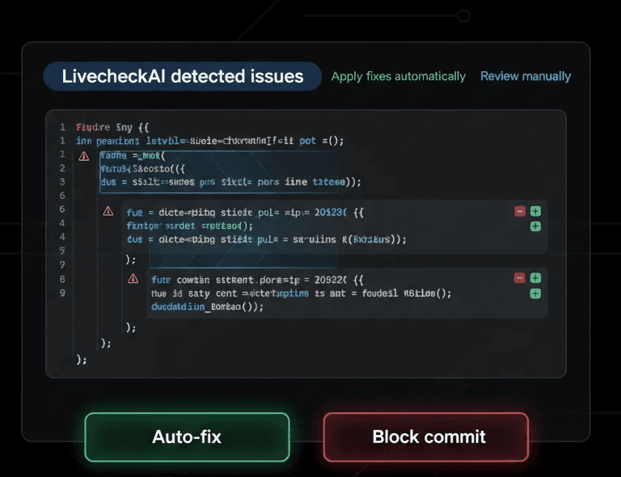
Task: Click the Block commit button
Action: pos(426,437)
